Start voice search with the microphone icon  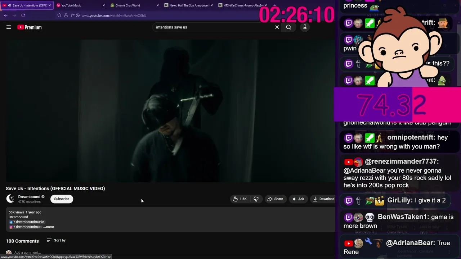click(x=305, y=27)
